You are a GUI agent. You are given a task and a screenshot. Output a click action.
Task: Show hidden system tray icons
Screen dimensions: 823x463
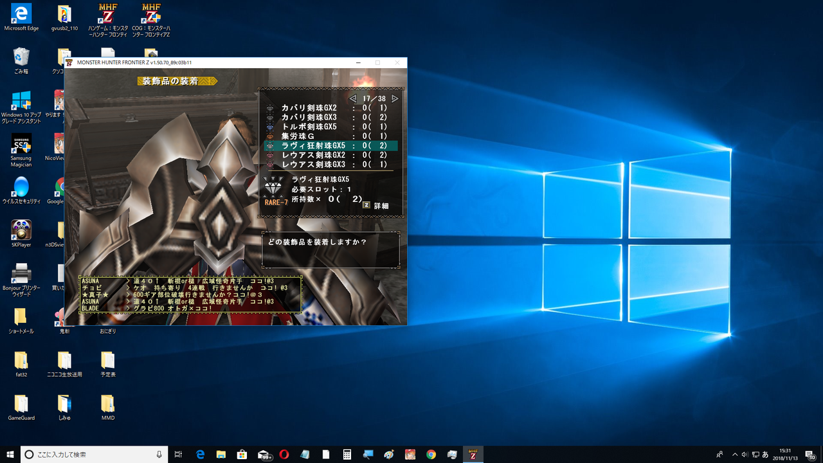735,455
